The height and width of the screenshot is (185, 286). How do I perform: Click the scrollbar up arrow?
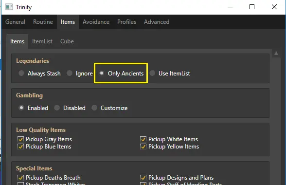[276, 54]
